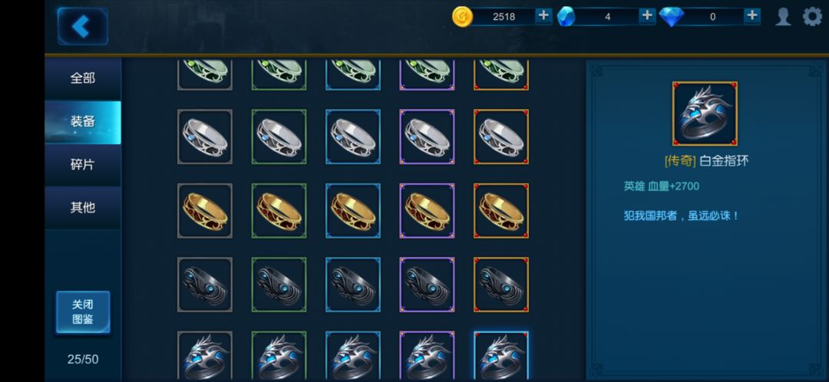Open the player profile icon
Image resolution: width=829 pixels, height=382 pixels.
[x=783, y=16]
